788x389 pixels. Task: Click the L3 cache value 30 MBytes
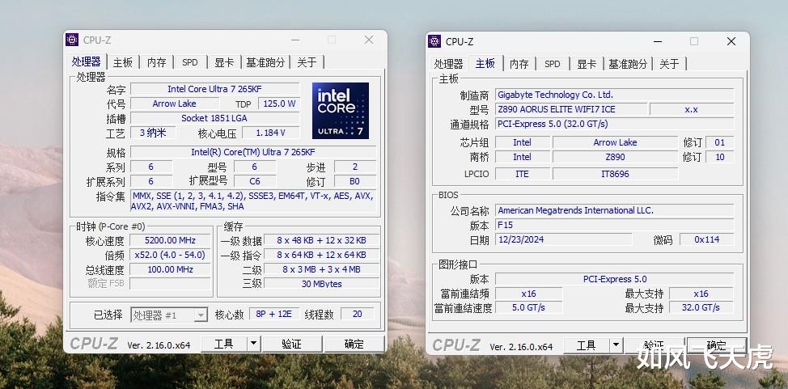point(322,283)
